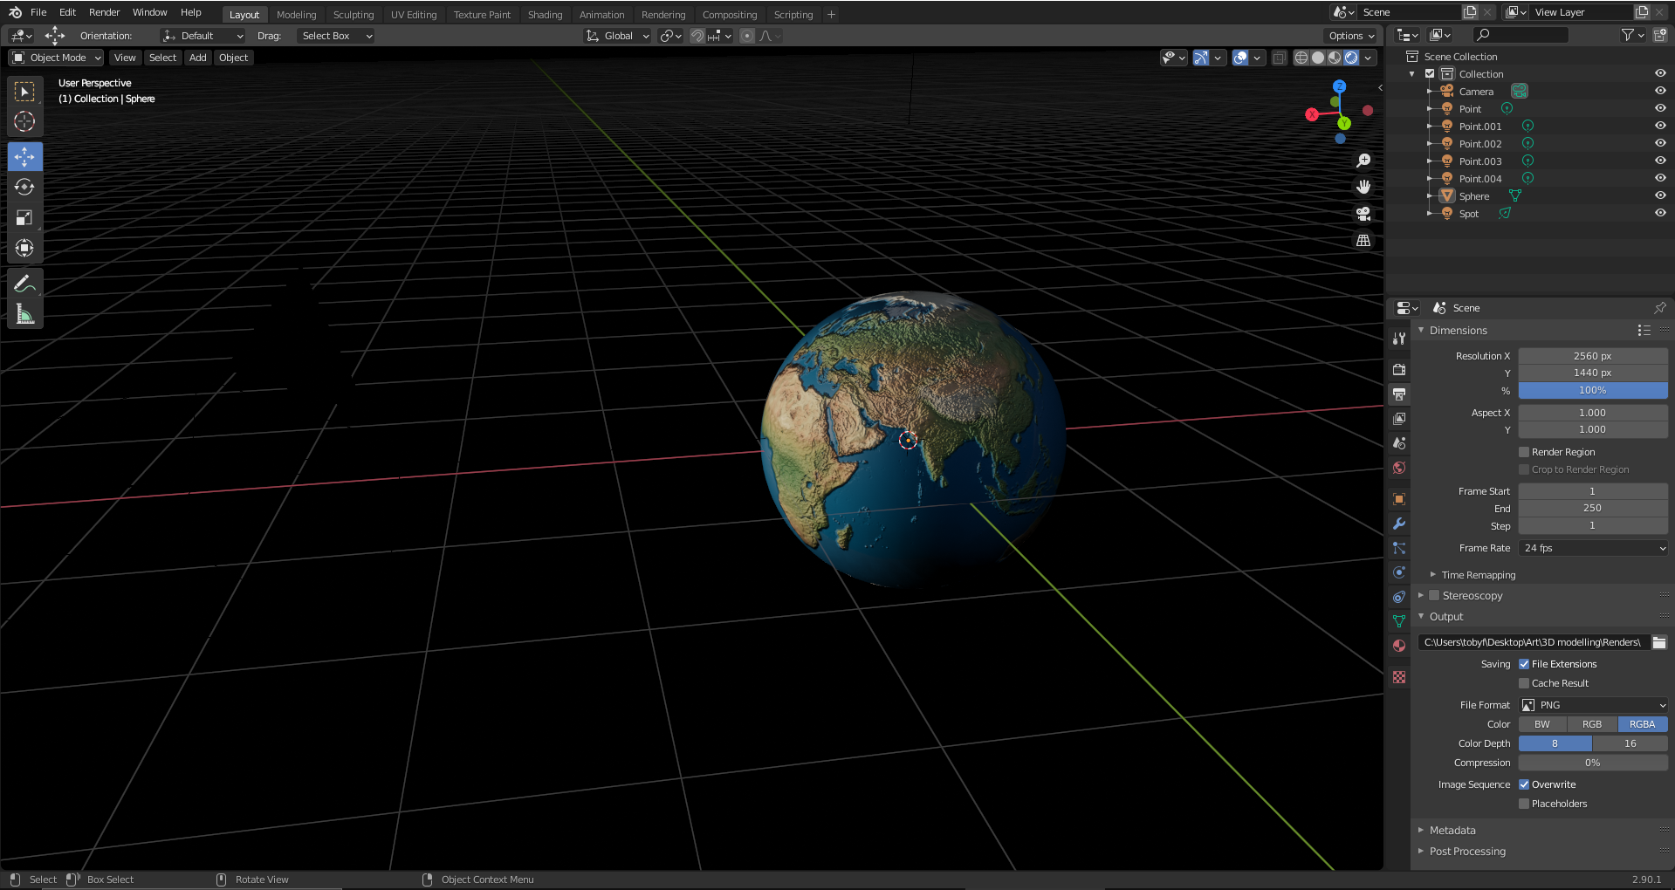
Task: Enable Placeholders checkbox
Action: coord(1524,804)
